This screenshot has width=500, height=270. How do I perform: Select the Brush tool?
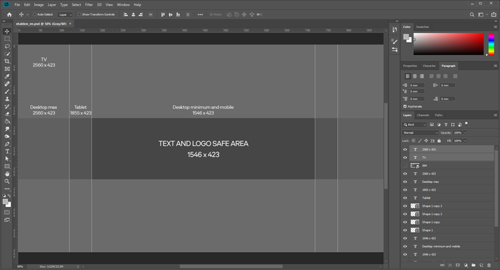click(7, 92)
